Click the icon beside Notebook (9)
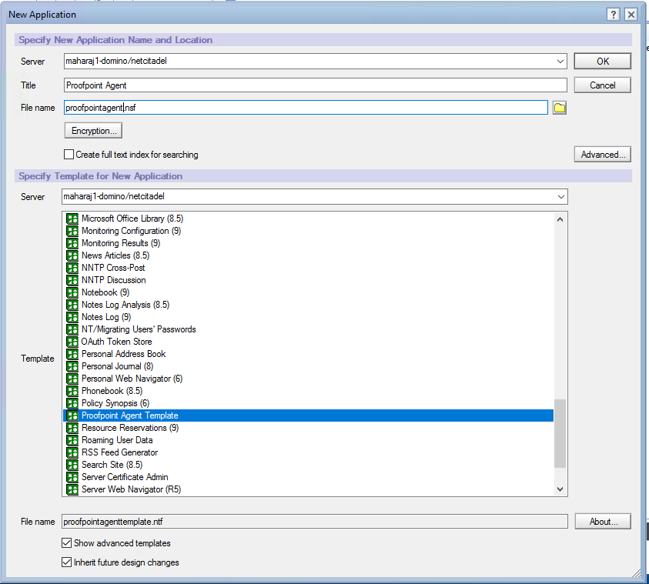The height and width of the screenshot is (584, 649). click(x=72, y=292)
